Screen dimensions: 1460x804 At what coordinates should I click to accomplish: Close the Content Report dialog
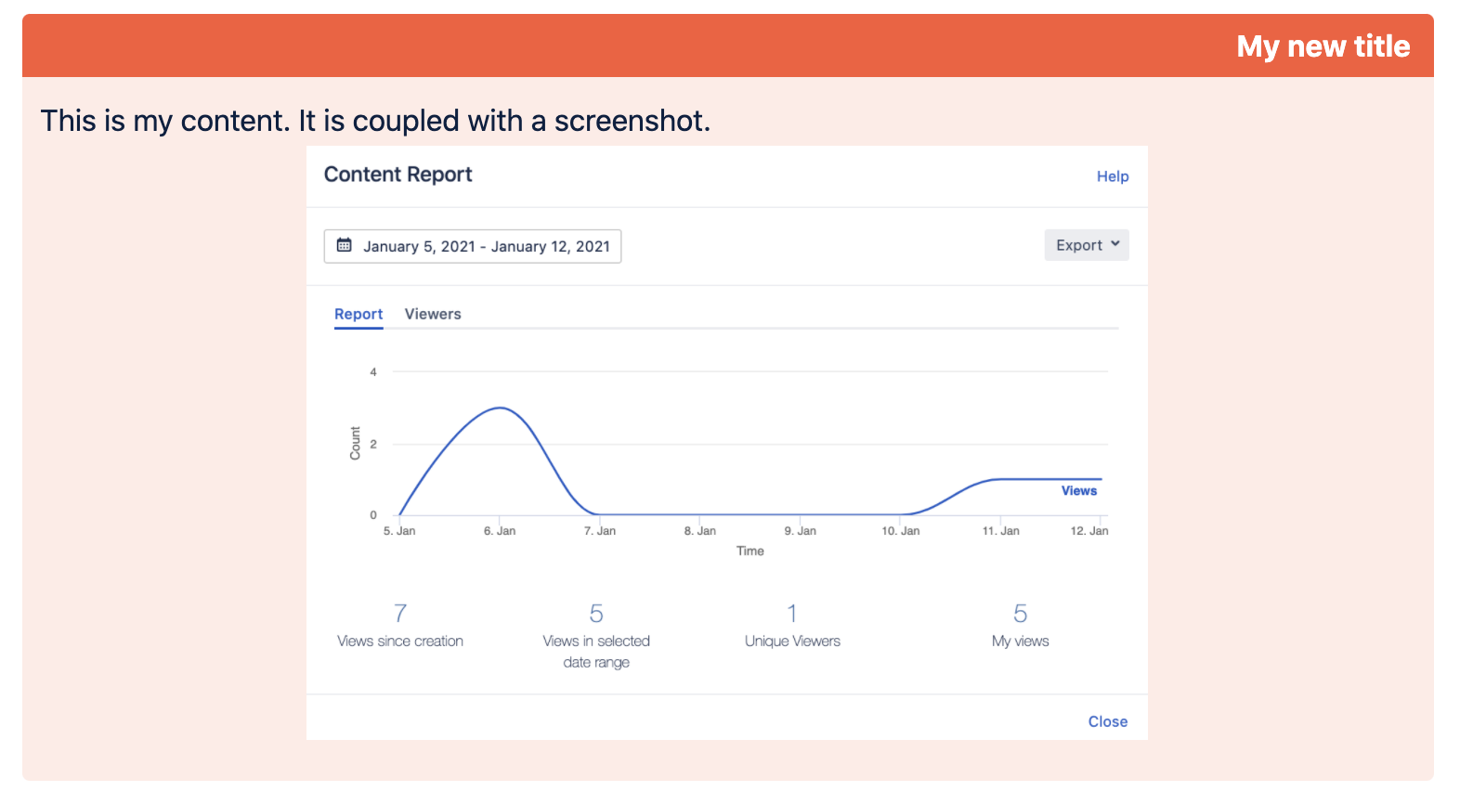coord(1107,721)
